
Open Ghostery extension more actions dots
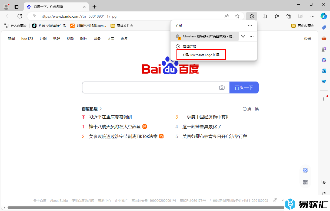(252, 36)
